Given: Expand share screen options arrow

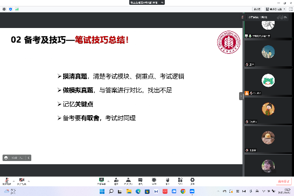Looking at the screenshot, I should pos(108,181).
